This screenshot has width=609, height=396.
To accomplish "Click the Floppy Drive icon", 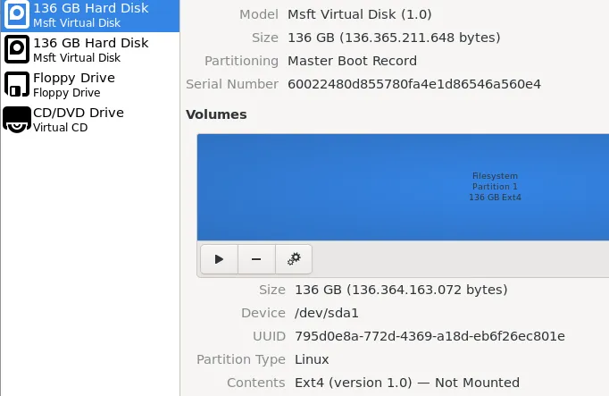I will pos(17,84).
